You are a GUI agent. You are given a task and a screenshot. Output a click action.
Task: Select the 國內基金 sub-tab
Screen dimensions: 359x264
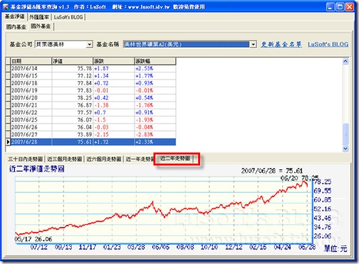(x=16, y=27)
